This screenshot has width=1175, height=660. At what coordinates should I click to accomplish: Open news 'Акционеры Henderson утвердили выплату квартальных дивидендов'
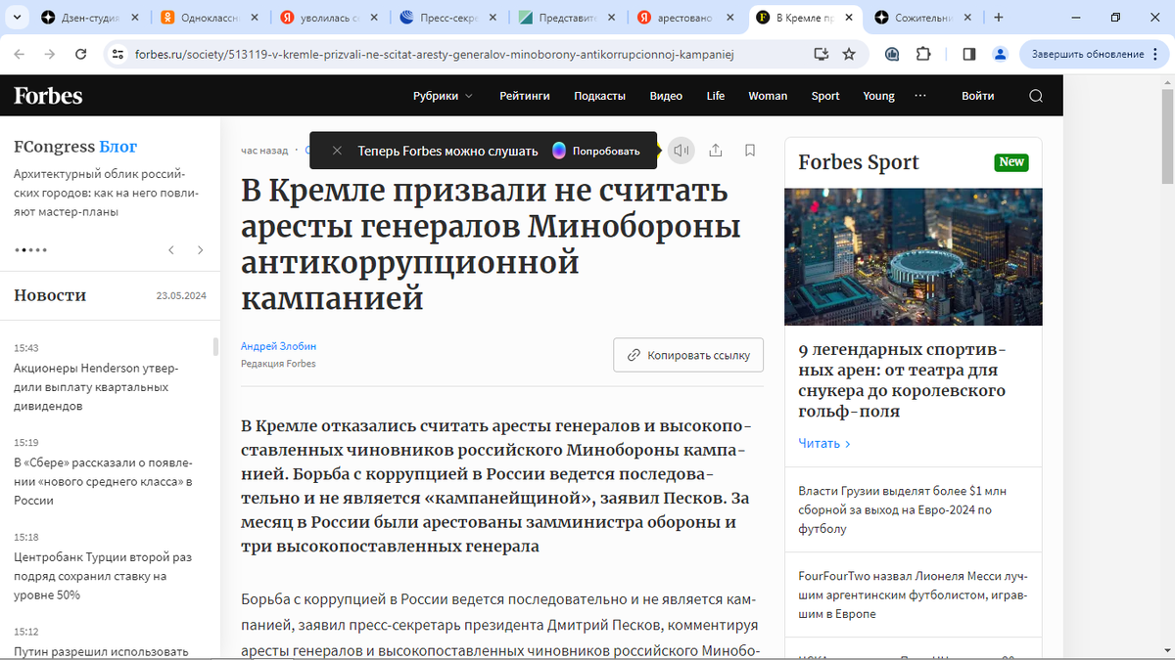point(96,387)
